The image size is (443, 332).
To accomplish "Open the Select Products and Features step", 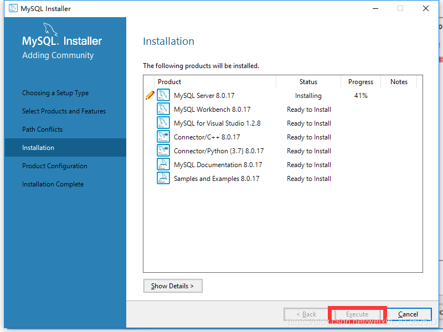I will [64, 111].
